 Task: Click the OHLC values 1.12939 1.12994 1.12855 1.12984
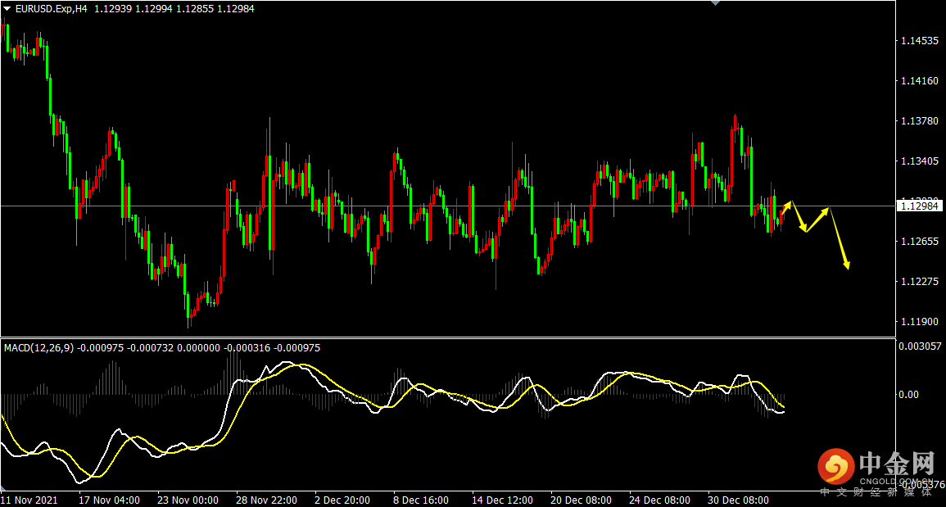[x=174, y=9]
